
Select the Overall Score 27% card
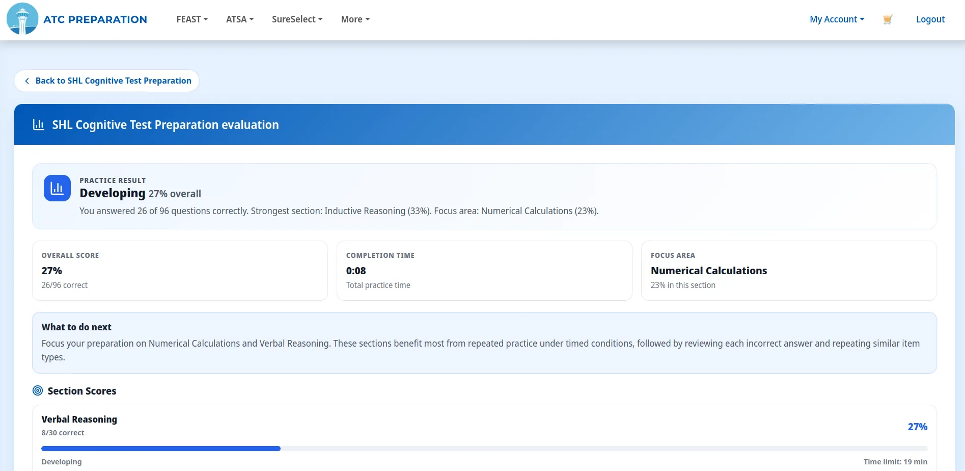click(180, 271)
